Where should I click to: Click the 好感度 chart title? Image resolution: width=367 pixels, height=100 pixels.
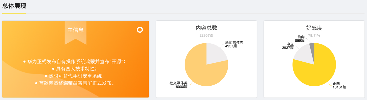[x=314, y=28]
